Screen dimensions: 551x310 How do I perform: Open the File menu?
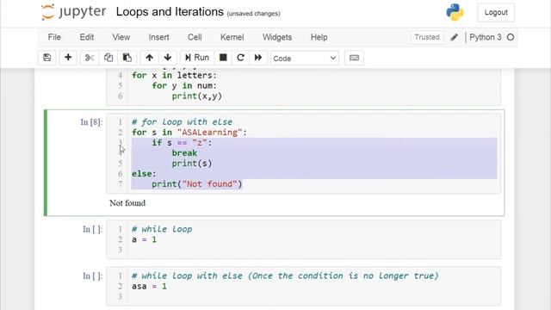pyautogui.click(x=54, y=37)
